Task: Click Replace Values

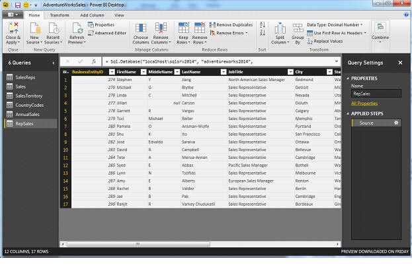Action: coord(325,42)
